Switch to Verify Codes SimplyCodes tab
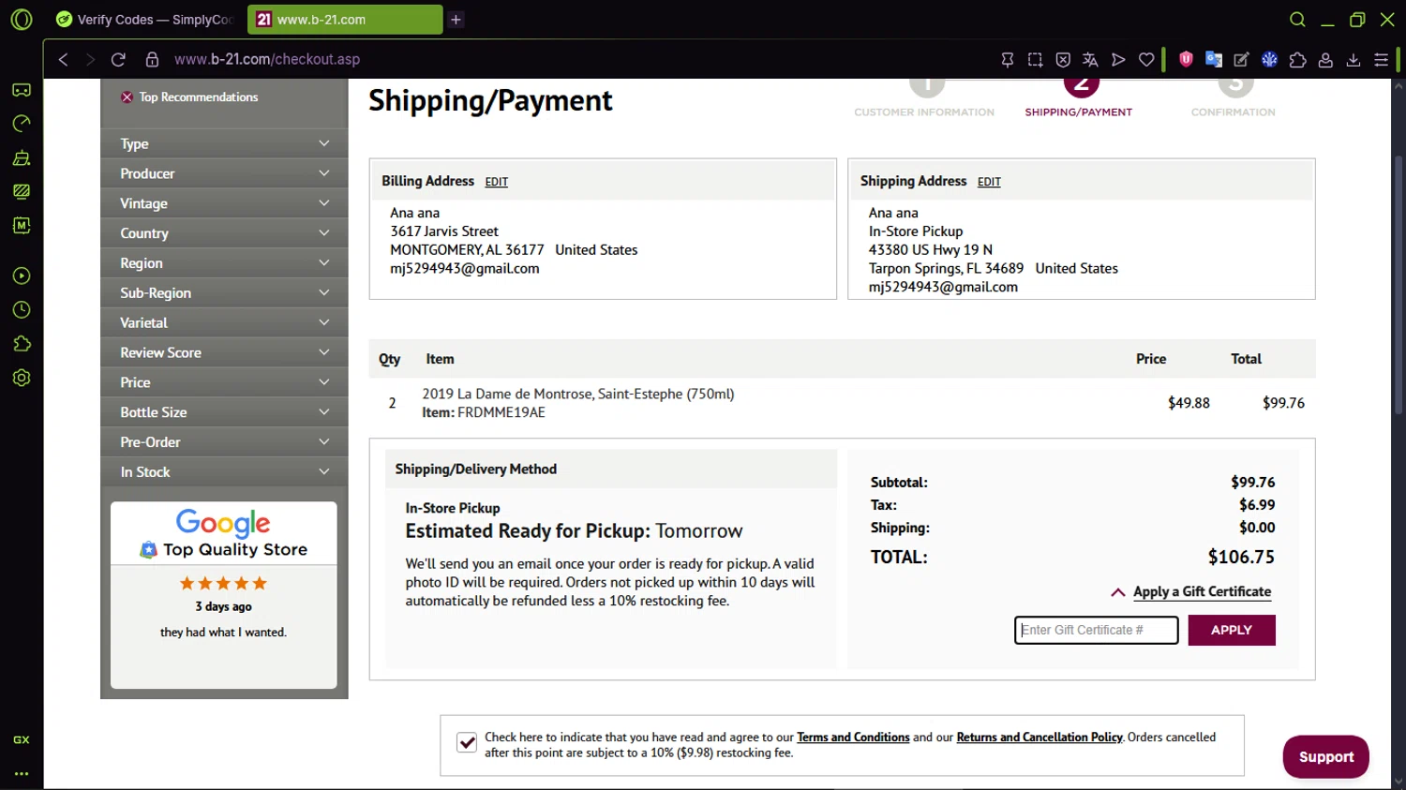The height and width of the screenshot is (790, 1406). point(145,20)
